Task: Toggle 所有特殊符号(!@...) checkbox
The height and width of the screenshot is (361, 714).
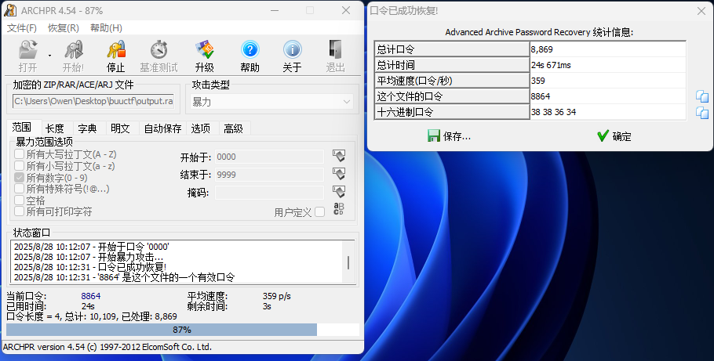Action: pyautogui.click(x=19, y=189)
